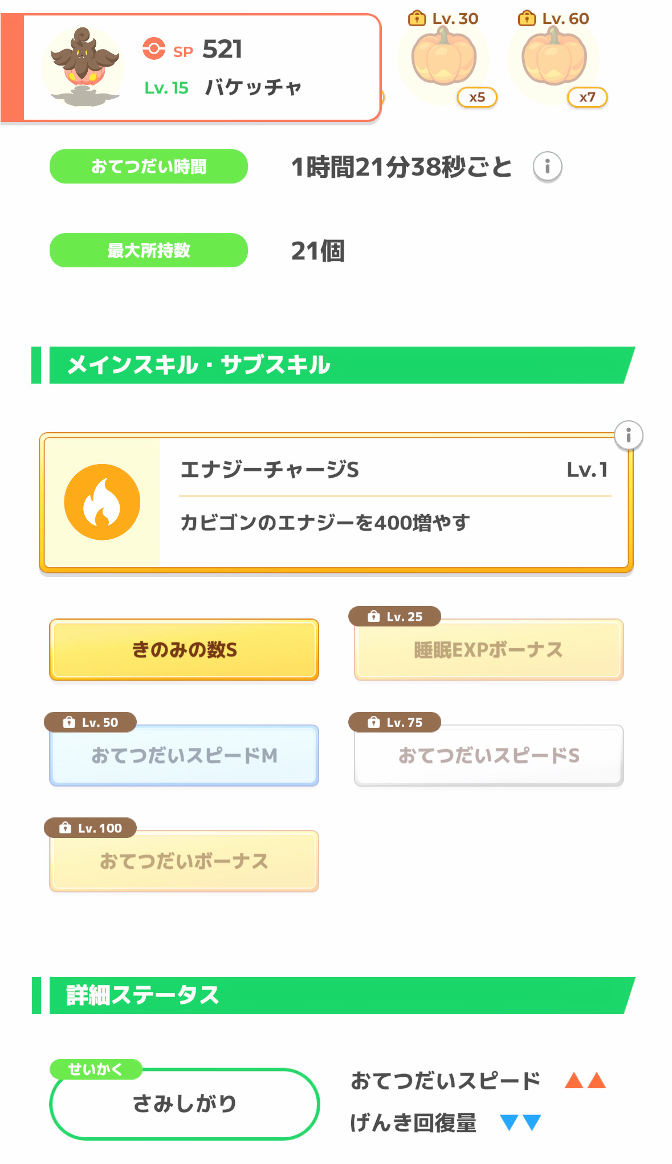Open the locked 睡眠EXPボーナス sub skill
Screen dimensions: 672x1164
point(488,650)
